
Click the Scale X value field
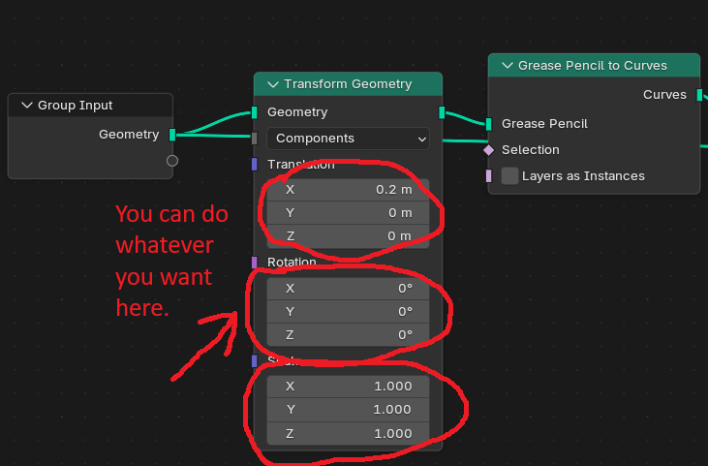click(x=348, y=387)
